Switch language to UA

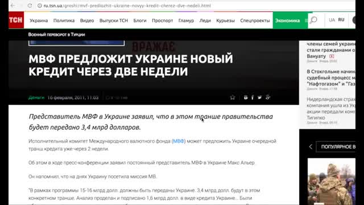[x=332, y=20]
